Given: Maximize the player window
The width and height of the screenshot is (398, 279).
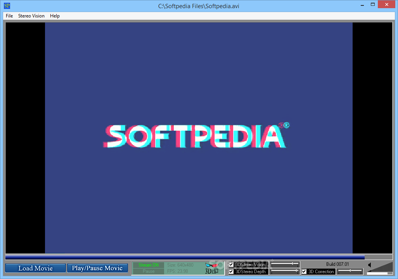Looking at the screenshot, I should (373, 5).
